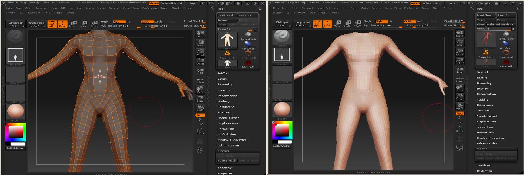The image size is (524, 175).
Task: Expand Adaptive Skin section in wireframe window
Action: [229, 145]
